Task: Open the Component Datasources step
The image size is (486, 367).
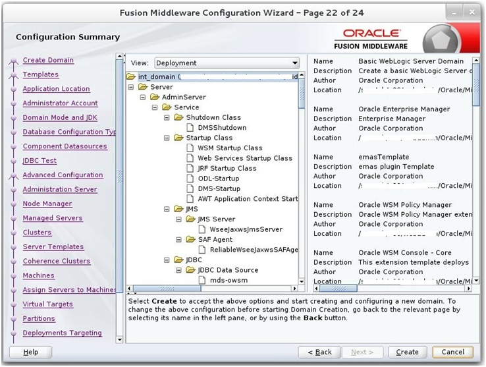Action: click(x=65, y=146)
